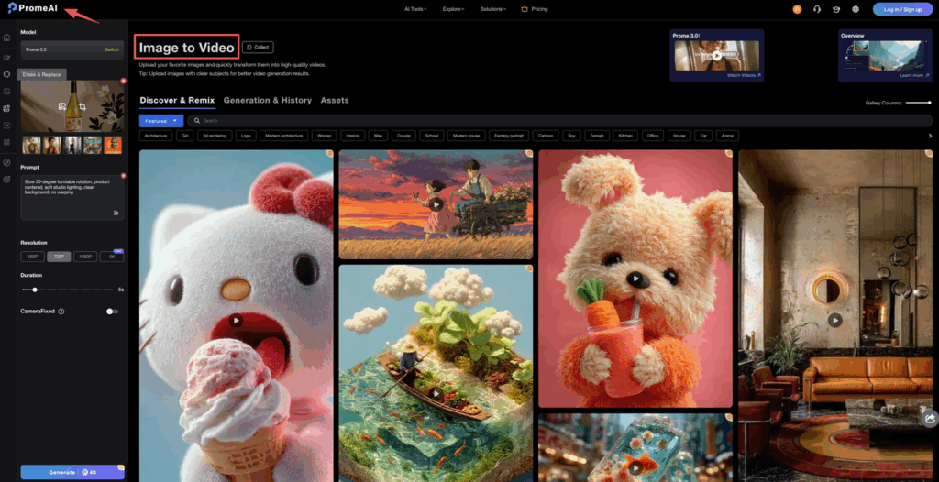Click the upload image icon on bottle preview
The height and width of the screenshot is (482, 939).
[62, 106]
